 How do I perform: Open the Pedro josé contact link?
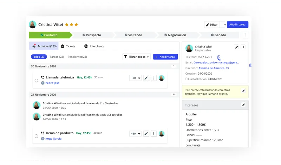point(52,83)
